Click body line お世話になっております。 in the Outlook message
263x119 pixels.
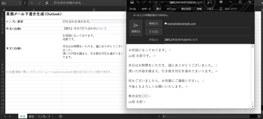(148, 50)
